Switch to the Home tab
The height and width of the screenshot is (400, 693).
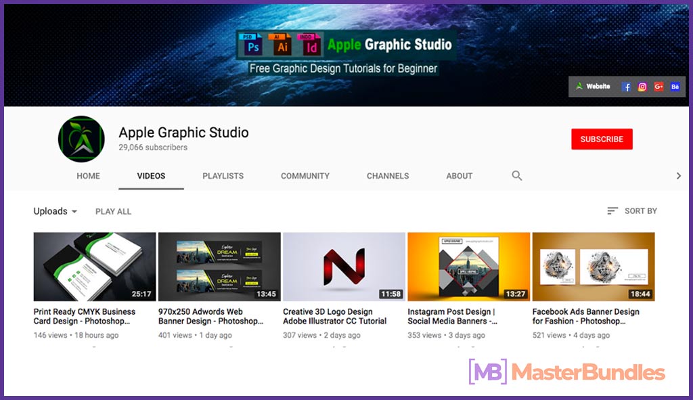(x=89, y=176)
